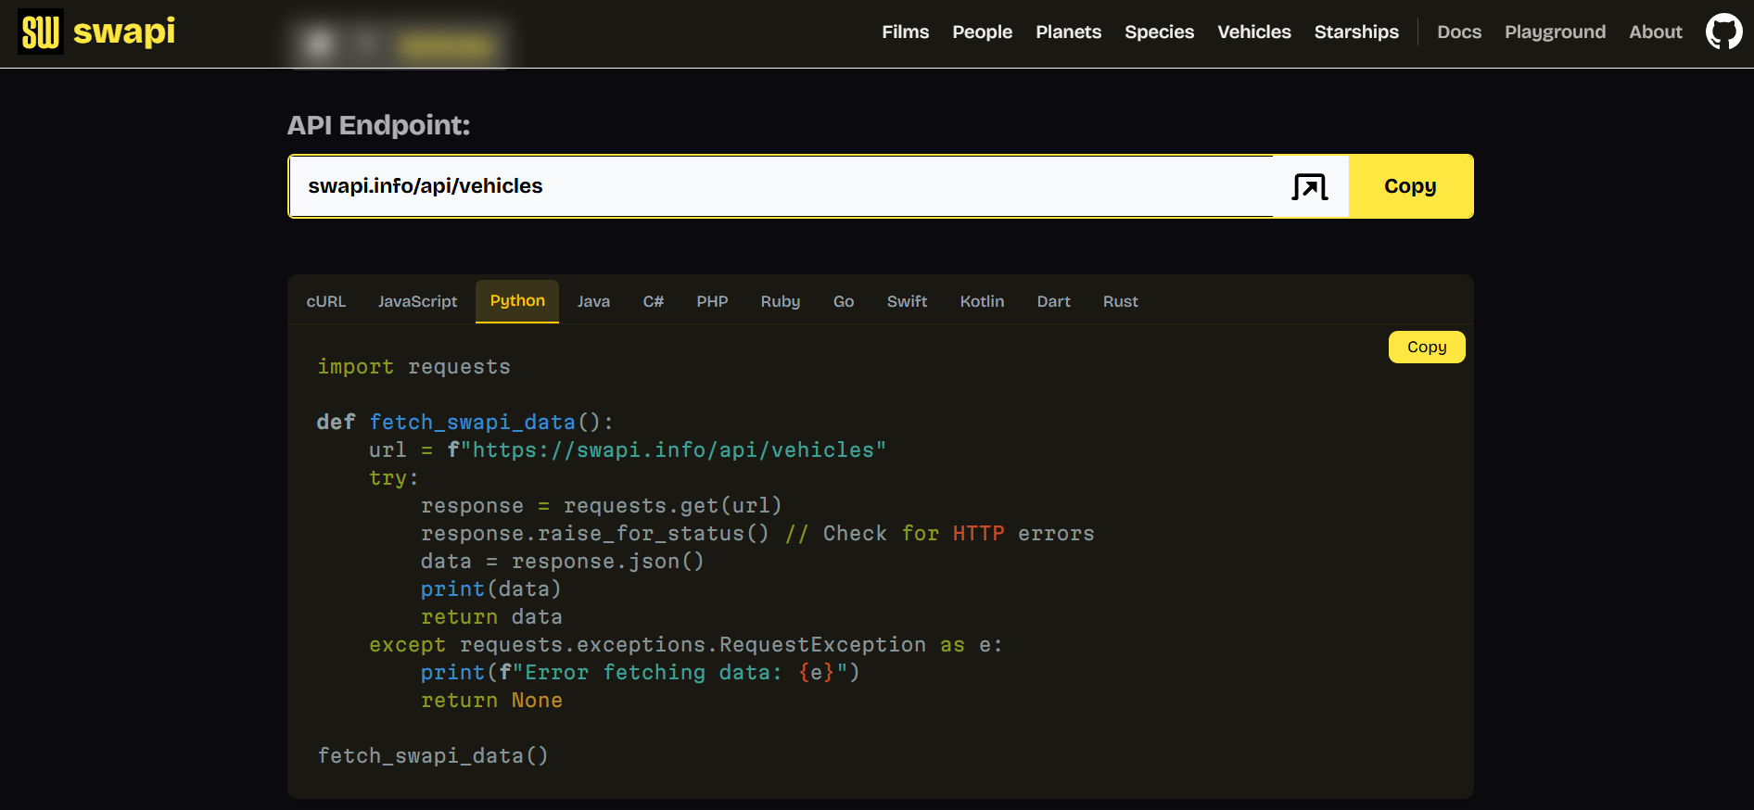Screen dimensions: 1754x810
Task: Open the Docs page
Action: pos(1459,32)
